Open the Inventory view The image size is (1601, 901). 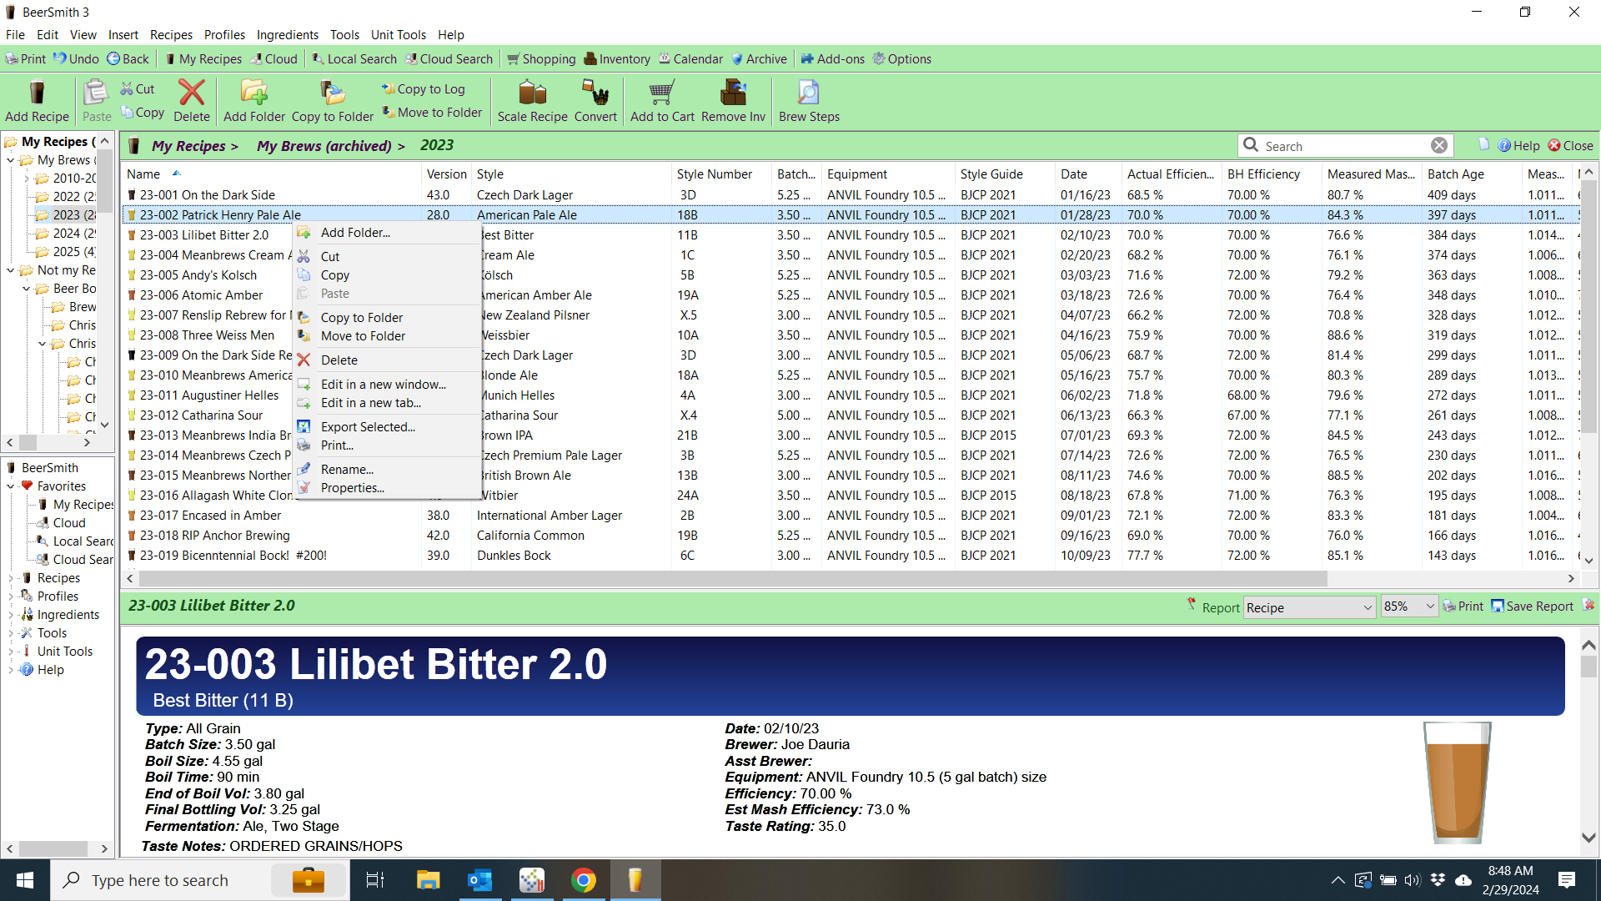617,59
